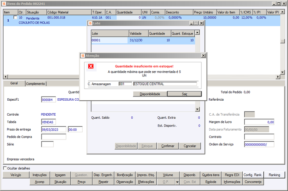
Task: Click the Sair button in Atenção dialog
Action: [x=184, y=94]
